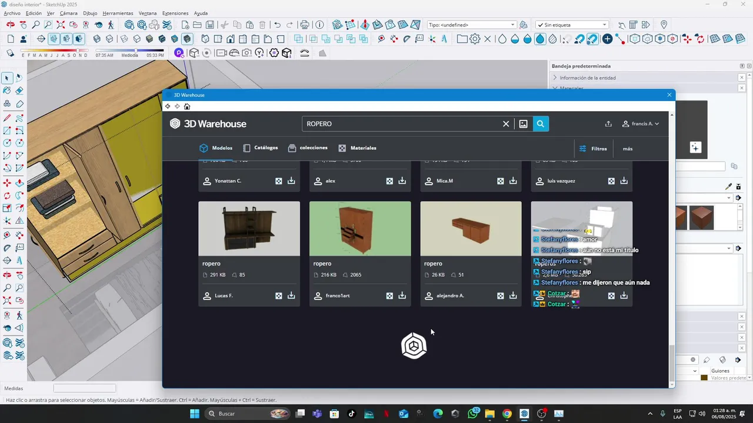Activate the Push/Pull tool
This screenshot has width=753, height=423.
pyautogui.click(x=19, y=183)
